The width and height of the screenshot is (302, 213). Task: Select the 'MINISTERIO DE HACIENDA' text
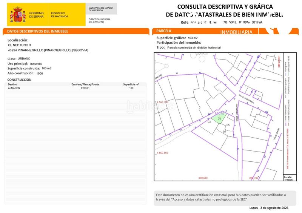[x=60, y=15]
